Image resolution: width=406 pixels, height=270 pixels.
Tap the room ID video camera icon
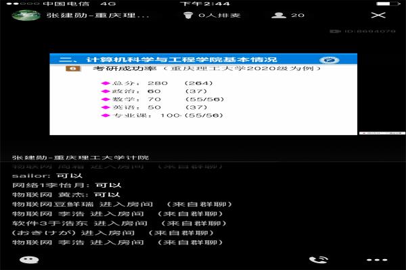click(335, 31)
